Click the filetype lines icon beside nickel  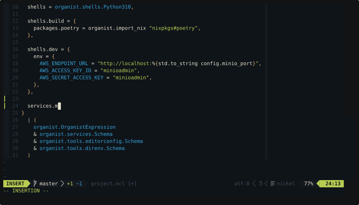point(272,184)
